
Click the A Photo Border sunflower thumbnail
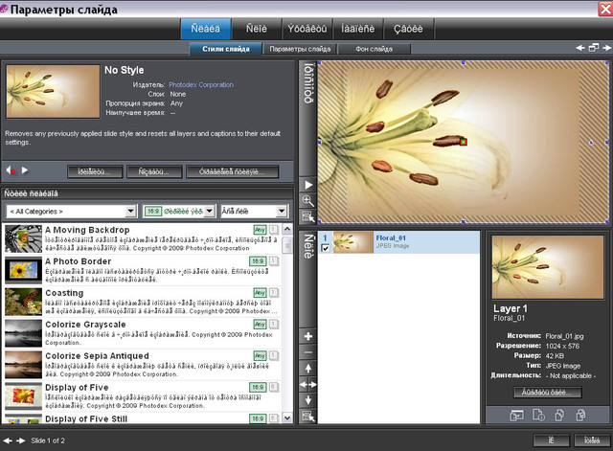click(x=23, y=270)
